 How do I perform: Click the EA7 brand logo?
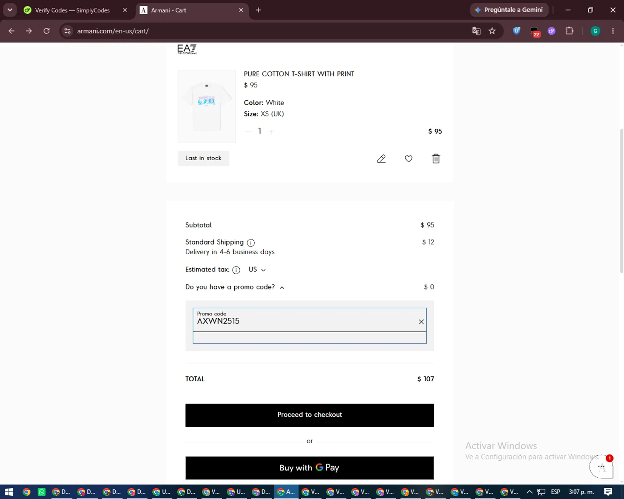pyautogui.click(x=187, y=49)
